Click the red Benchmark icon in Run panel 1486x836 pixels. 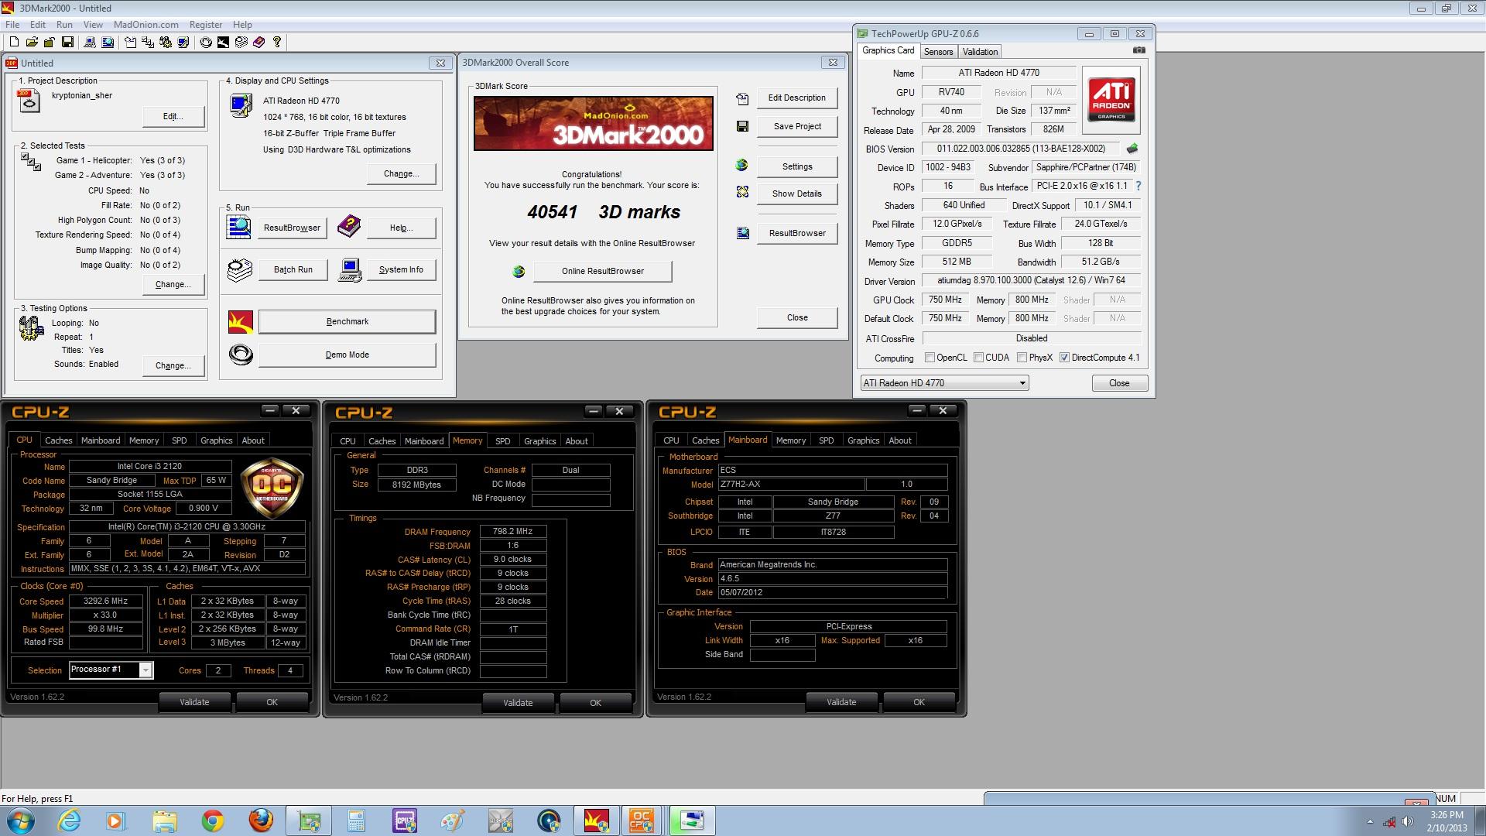point(241,321)
